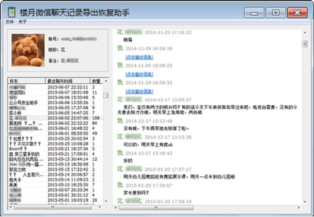The image size is (314, 217).
Task: Open the 关于 menu
Action: 22,22
